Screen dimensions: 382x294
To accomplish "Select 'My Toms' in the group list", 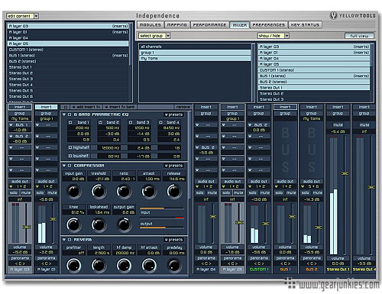I will [x=195, y=59].
